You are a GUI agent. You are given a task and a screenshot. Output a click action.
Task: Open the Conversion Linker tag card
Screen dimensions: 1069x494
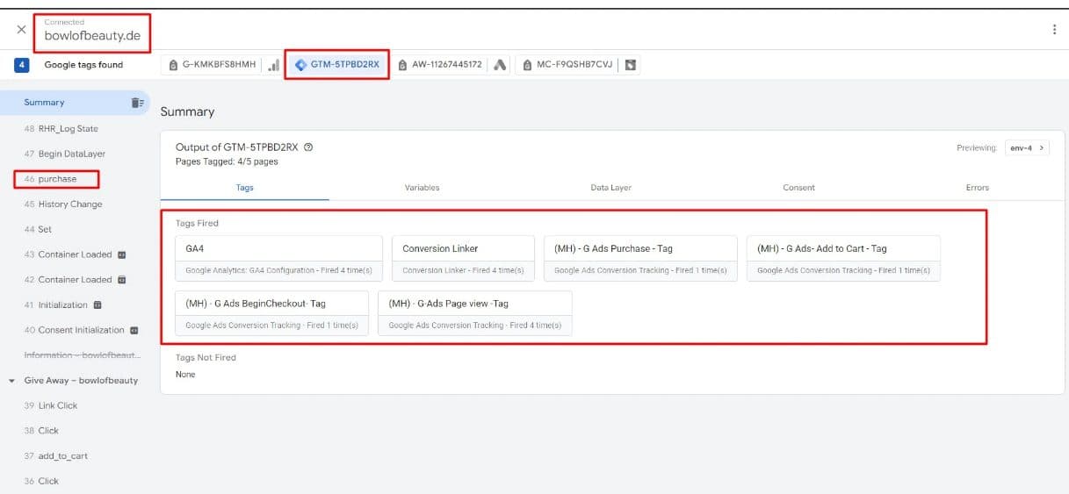point(463,258)
